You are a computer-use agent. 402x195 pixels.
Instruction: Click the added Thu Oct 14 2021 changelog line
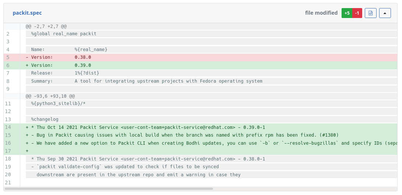pyautogui.click(x=147, y=127)
